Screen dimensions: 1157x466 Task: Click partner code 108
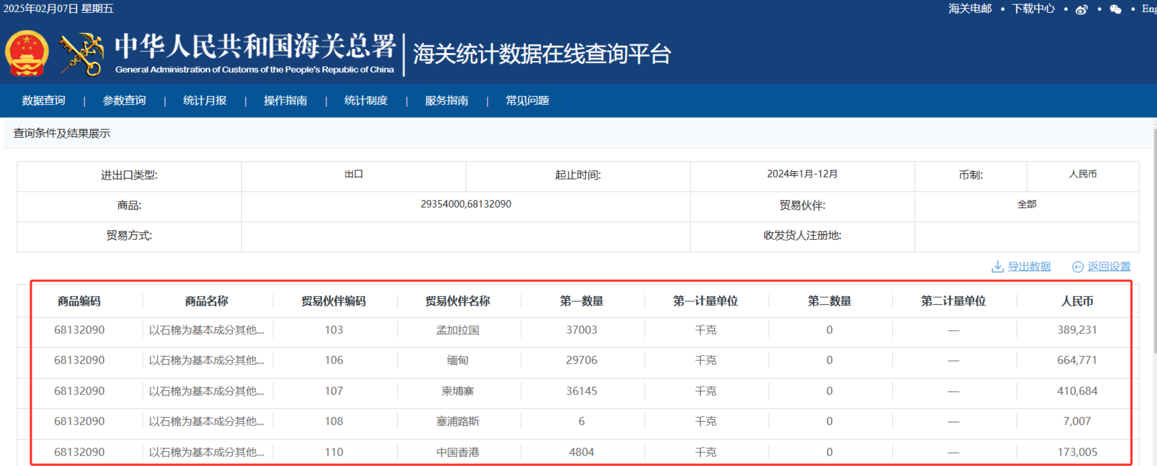pyautogui.click(x=334, y=422)
